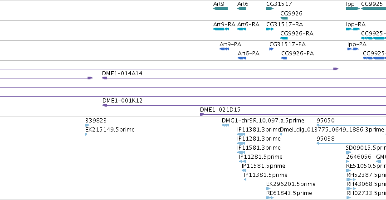Click the Ipp gene feature
386x200 pixels.
353,9
